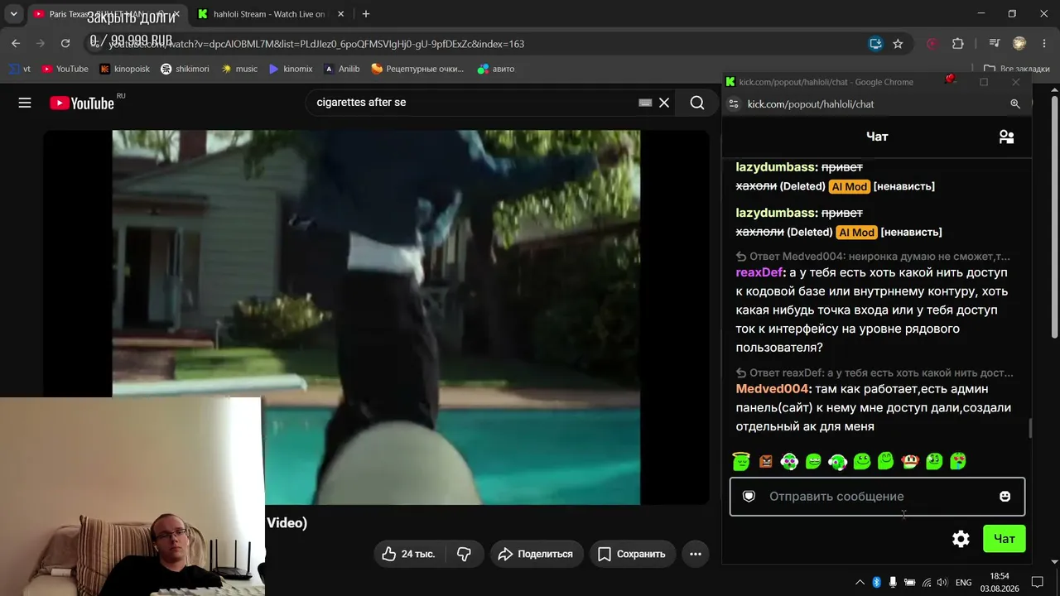Switch to the hahloli Stream Kick tab
1060x596 pixels.
point(270,14)
